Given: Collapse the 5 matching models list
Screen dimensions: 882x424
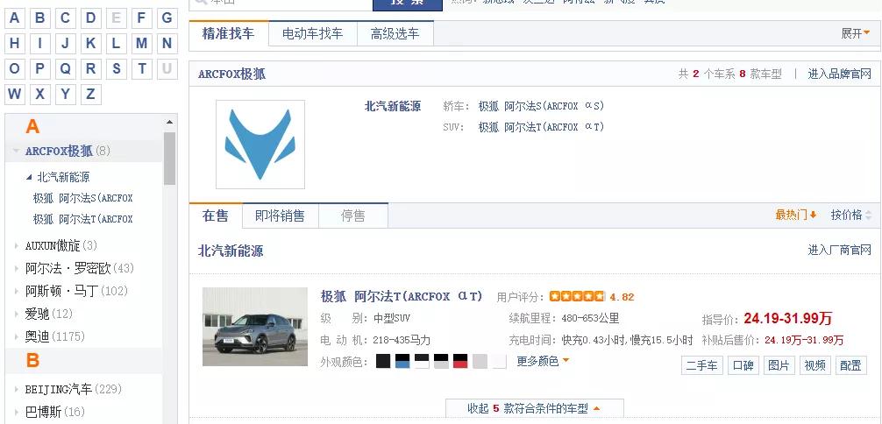Looking at the screenshot, I should 535,408.
